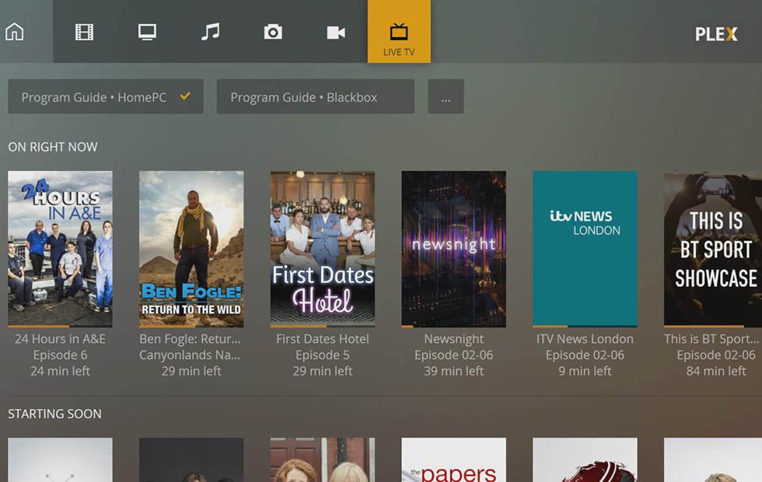The image size is (762, 482).
Task: Click the Plex logo
Action: [x=716, y=34]
